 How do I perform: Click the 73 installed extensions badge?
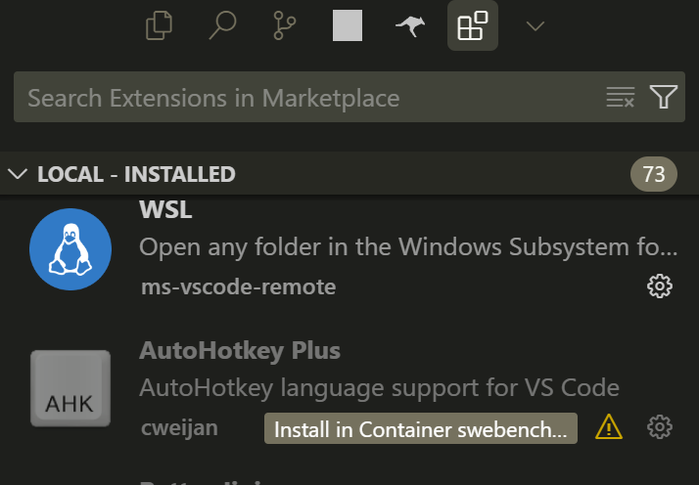pyautogui.click(x=653, y=175)
